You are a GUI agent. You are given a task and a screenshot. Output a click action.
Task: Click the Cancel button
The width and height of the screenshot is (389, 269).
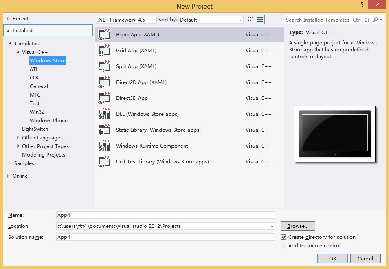point(365,258)
